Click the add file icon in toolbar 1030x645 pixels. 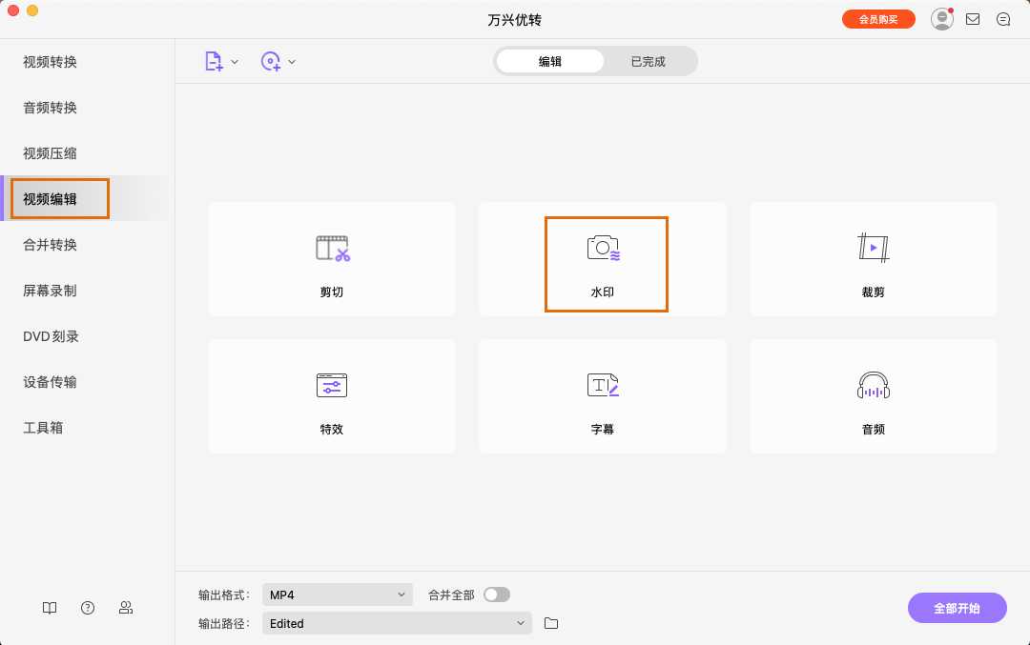click(212, 60)
